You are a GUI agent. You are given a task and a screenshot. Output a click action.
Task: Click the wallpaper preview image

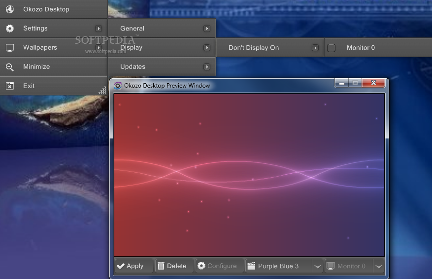click(249, 175)
